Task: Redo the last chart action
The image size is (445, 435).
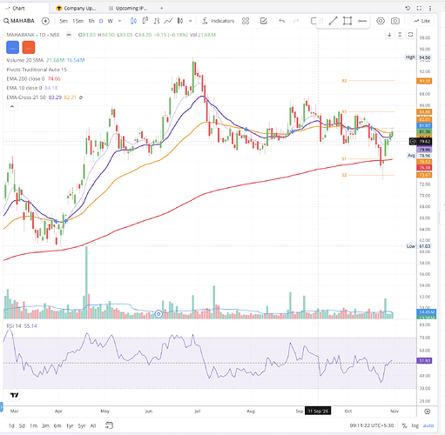Action: 296,21
